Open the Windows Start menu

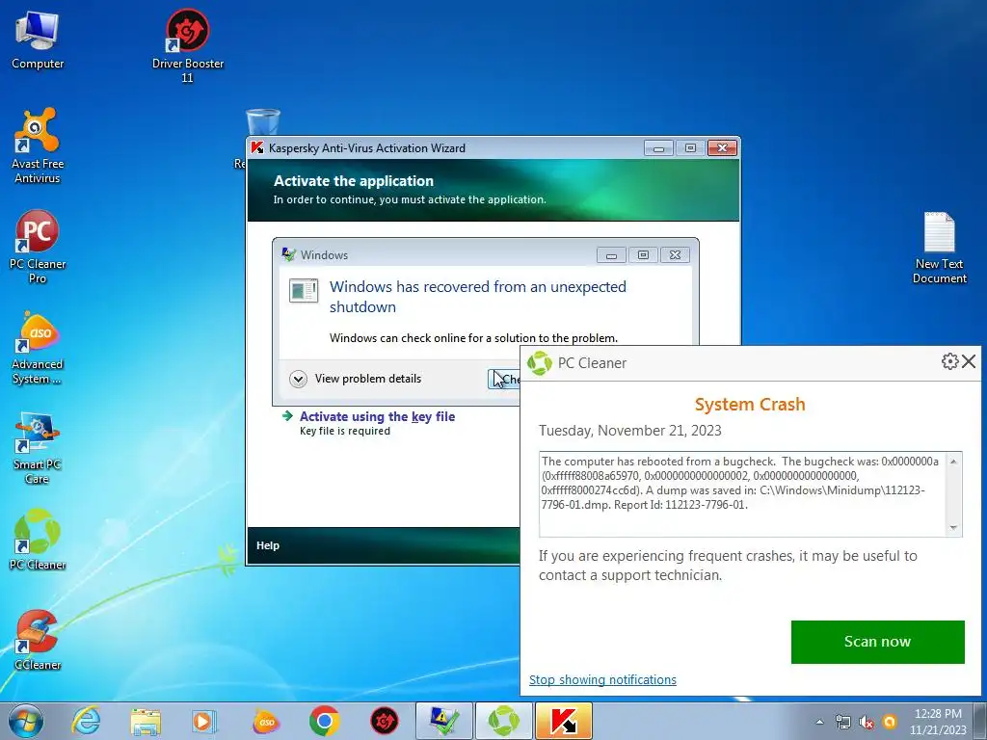tap(25, 721)
